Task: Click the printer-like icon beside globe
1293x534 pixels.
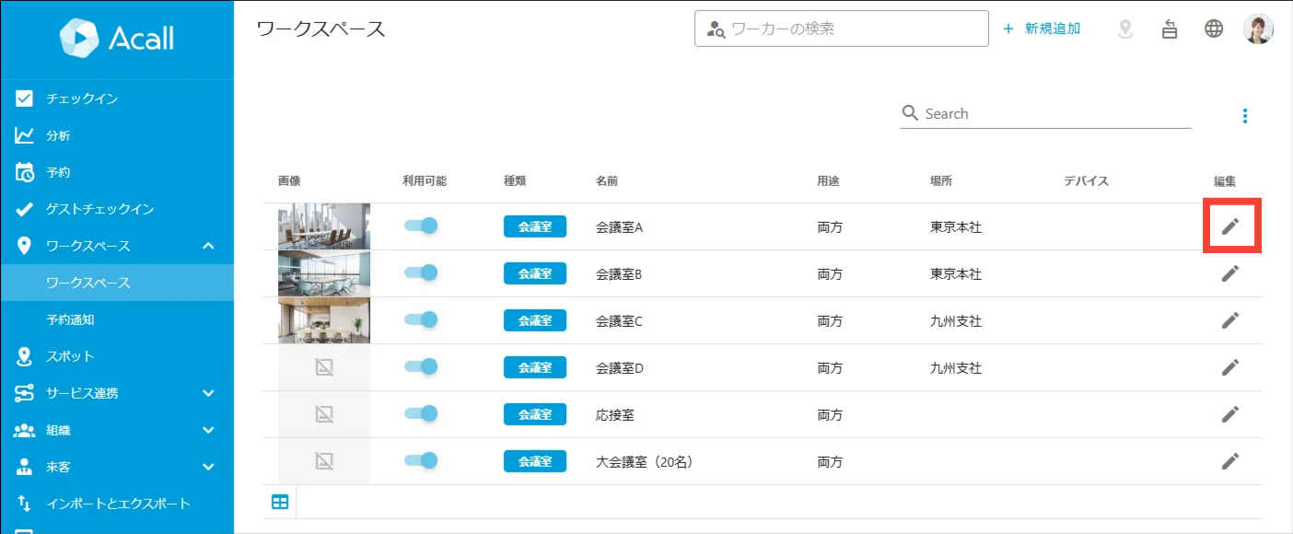Action: pos(1170,29)
